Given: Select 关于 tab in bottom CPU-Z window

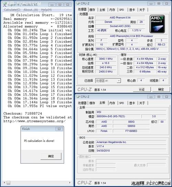Looking at the screenshot, I should pos(142,103).
